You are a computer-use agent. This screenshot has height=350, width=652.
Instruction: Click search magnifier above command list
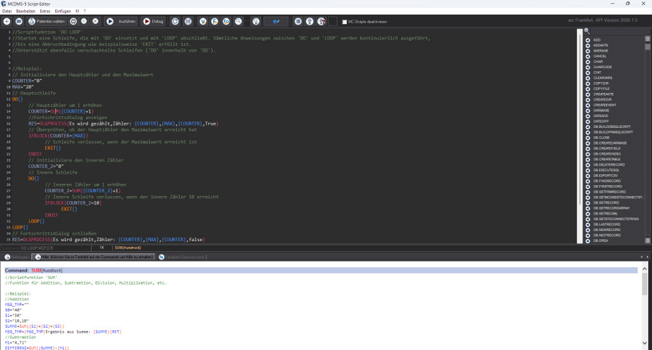pos(586,31)
